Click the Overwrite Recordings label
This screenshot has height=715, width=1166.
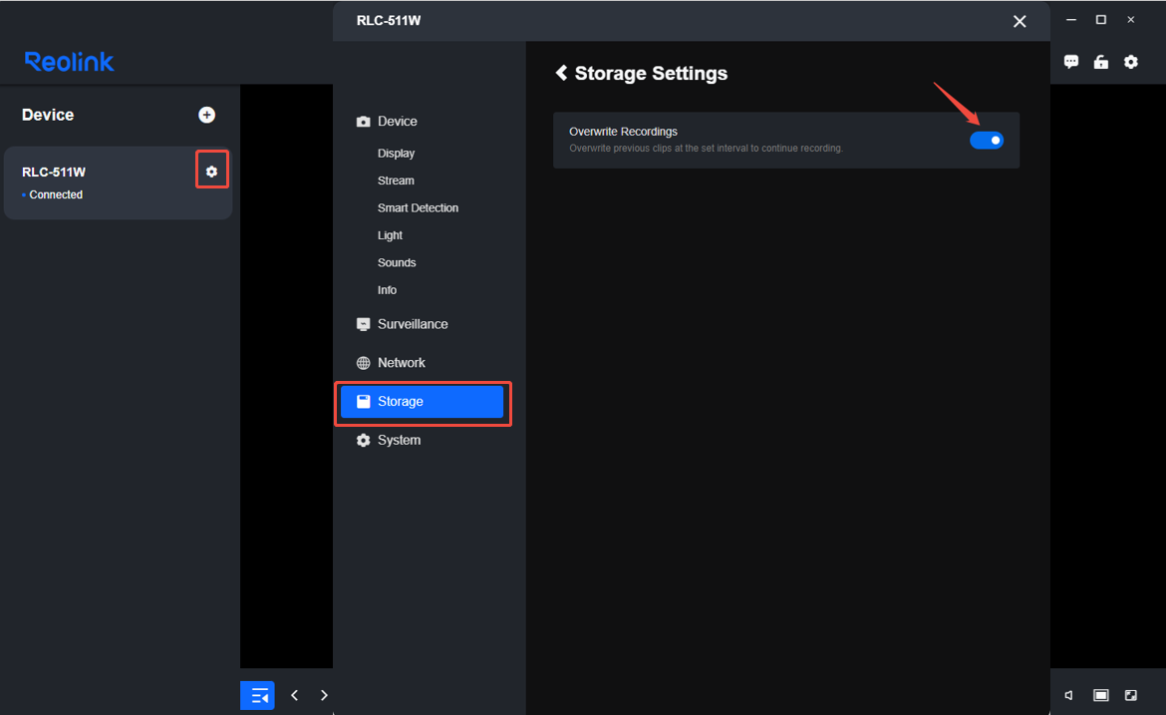[x=623, y=132]
